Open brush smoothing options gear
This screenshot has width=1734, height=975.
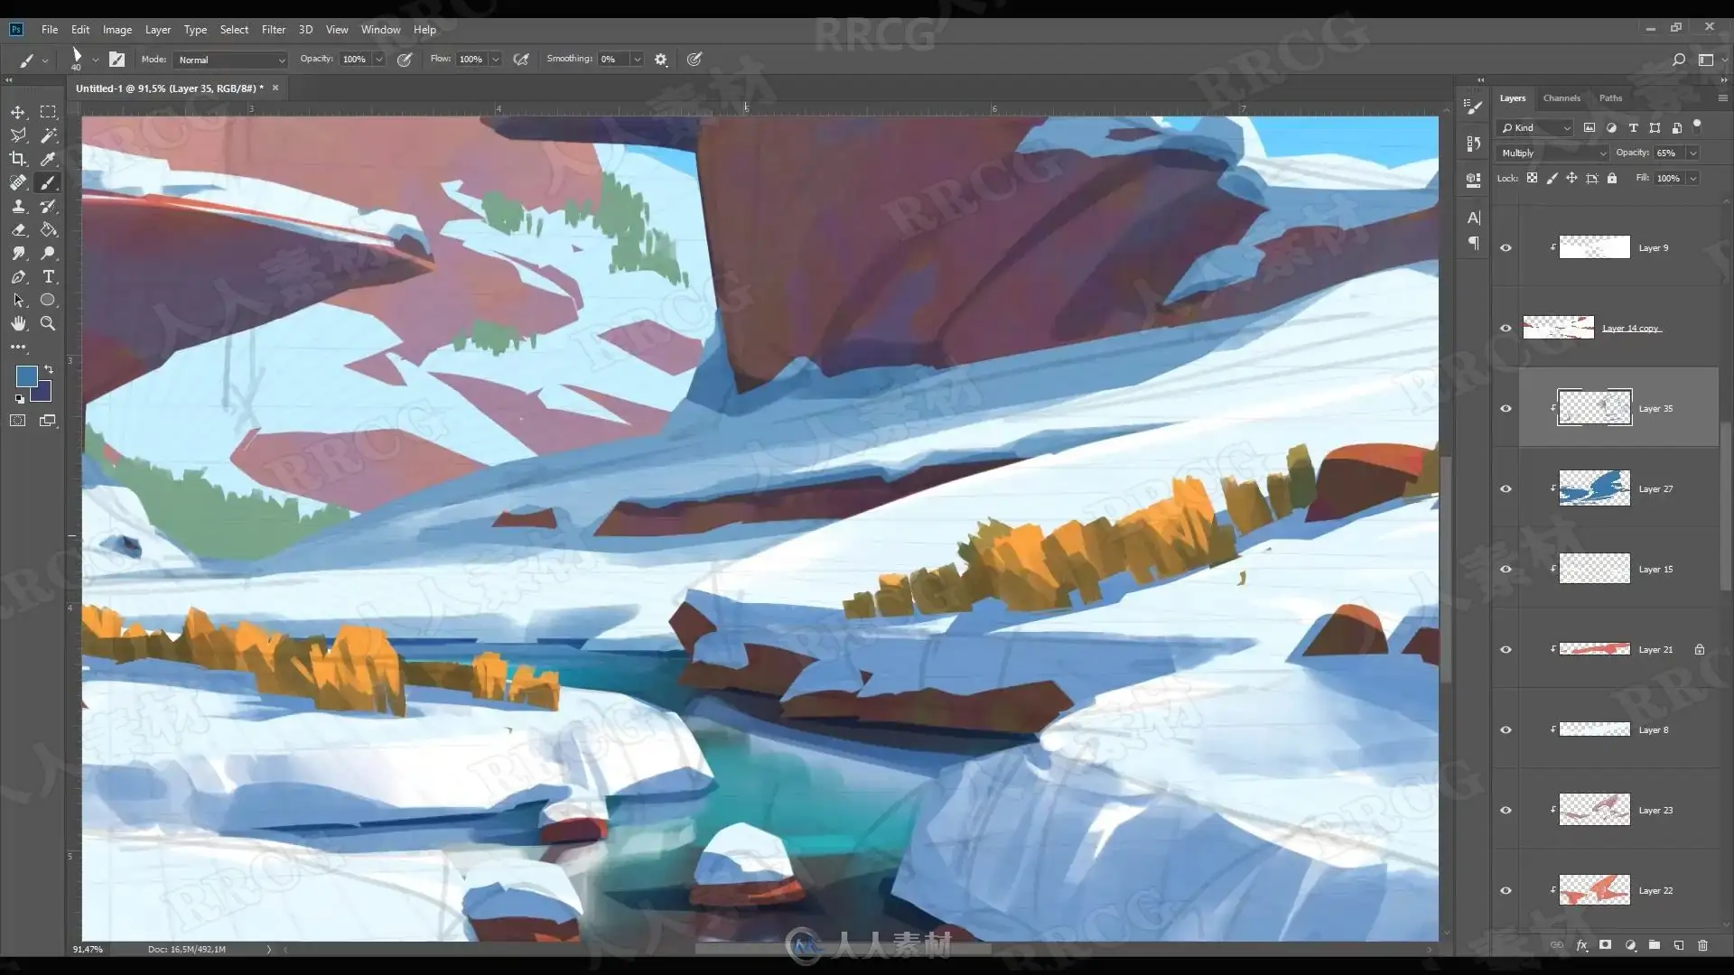(x=661, y=60)
